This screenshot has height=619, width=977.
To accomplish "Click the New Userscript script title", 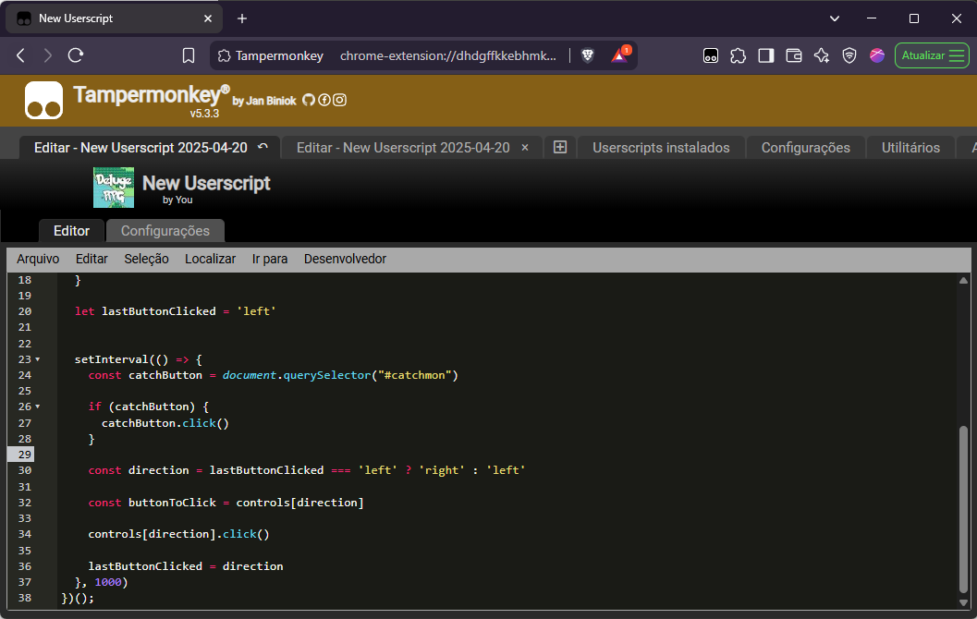I will [x=206, y=182].
